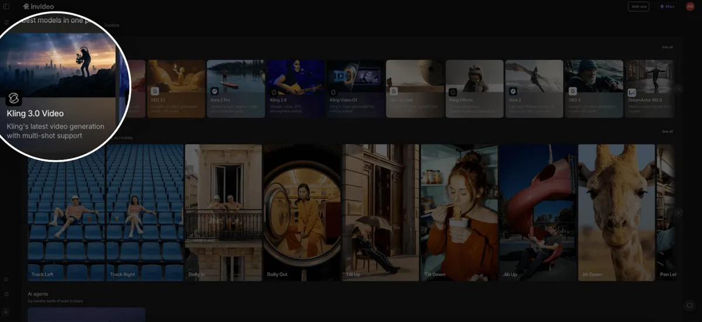Viewport: 702px width, 322px height.
Task: Open the Track Left camera move thumbnail
Action: coord(67,213)
